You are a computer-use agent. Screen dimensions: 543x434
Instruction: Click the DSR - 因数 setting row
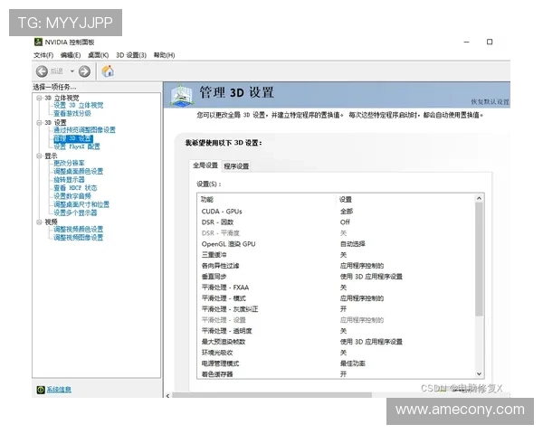pyautogui.click(x=336, y=222)
